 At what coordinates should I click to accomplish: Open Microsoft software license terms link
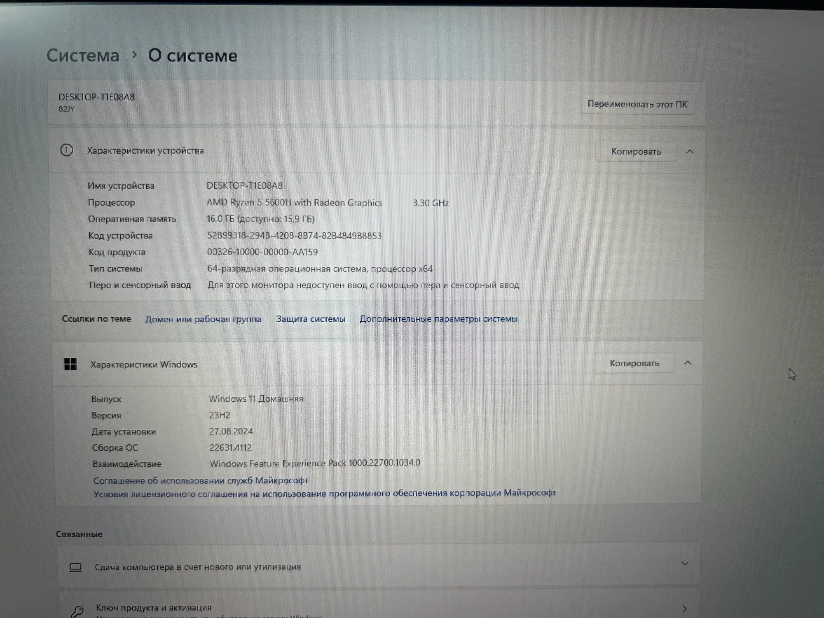(325, 494)
